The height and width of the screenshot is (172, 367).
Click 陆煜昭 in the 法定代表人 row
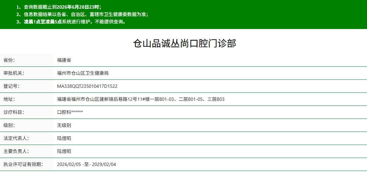[64, 139]
